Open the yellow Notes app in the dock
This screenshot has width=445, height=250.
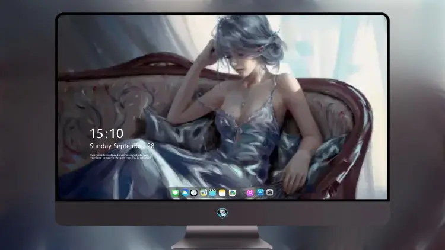(x=223, y=193)
